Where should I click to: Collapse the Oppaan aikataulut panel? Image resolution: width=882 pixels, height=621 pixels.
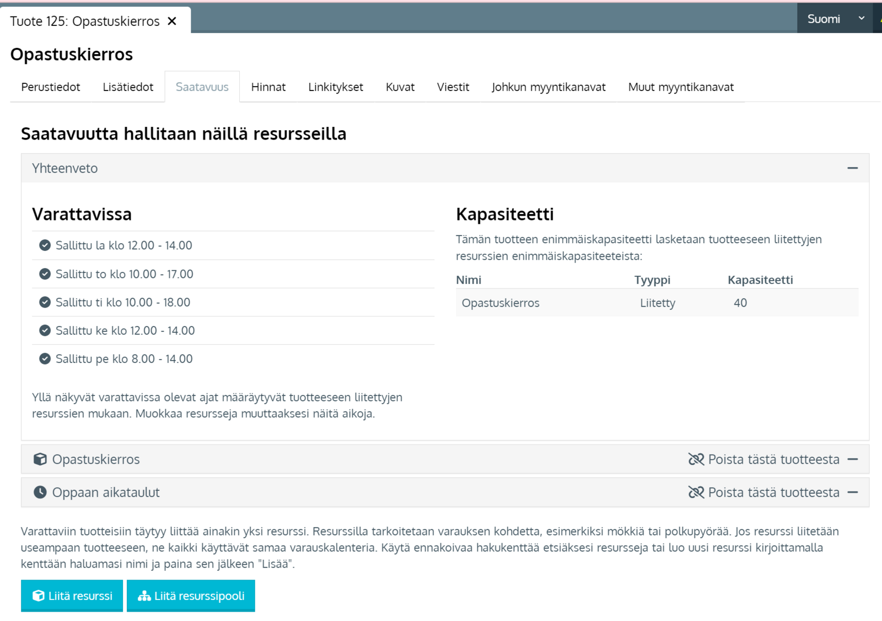[x=852, y=492]
